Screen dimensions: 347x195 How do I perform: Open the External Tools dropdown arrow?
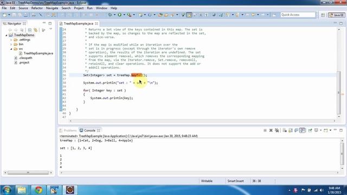click(x=134, y=15)
